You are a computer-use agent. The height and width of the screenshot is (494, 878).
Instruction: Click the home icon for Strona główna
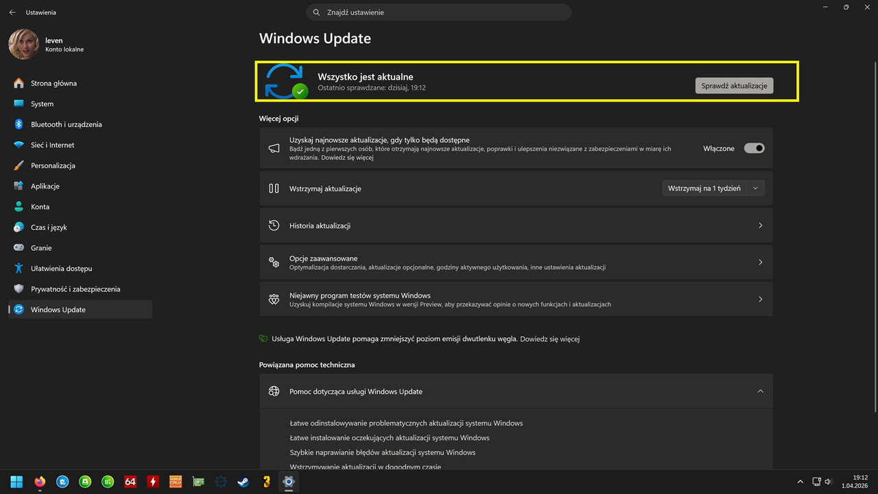pos(19,83)
